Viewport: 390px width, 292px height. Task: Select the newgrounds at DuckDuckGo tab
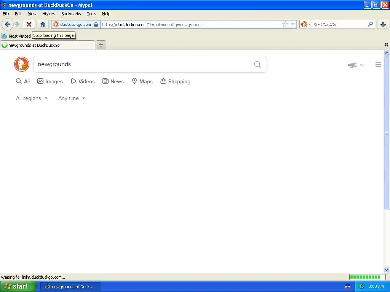click(x=48, y=45)
